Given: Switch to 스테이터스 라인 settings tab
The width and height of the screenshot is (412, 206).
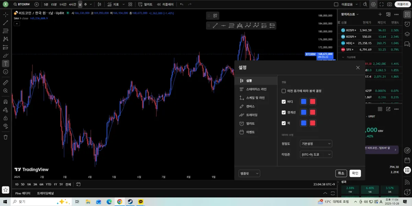Looking at the screenshot, I should coord(256,89).
